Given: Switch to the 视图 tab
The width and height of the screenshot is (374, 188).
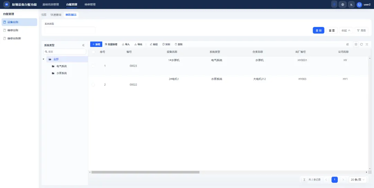Looking at the screenshot, I should pyautogui.click(x=44, y=15).
